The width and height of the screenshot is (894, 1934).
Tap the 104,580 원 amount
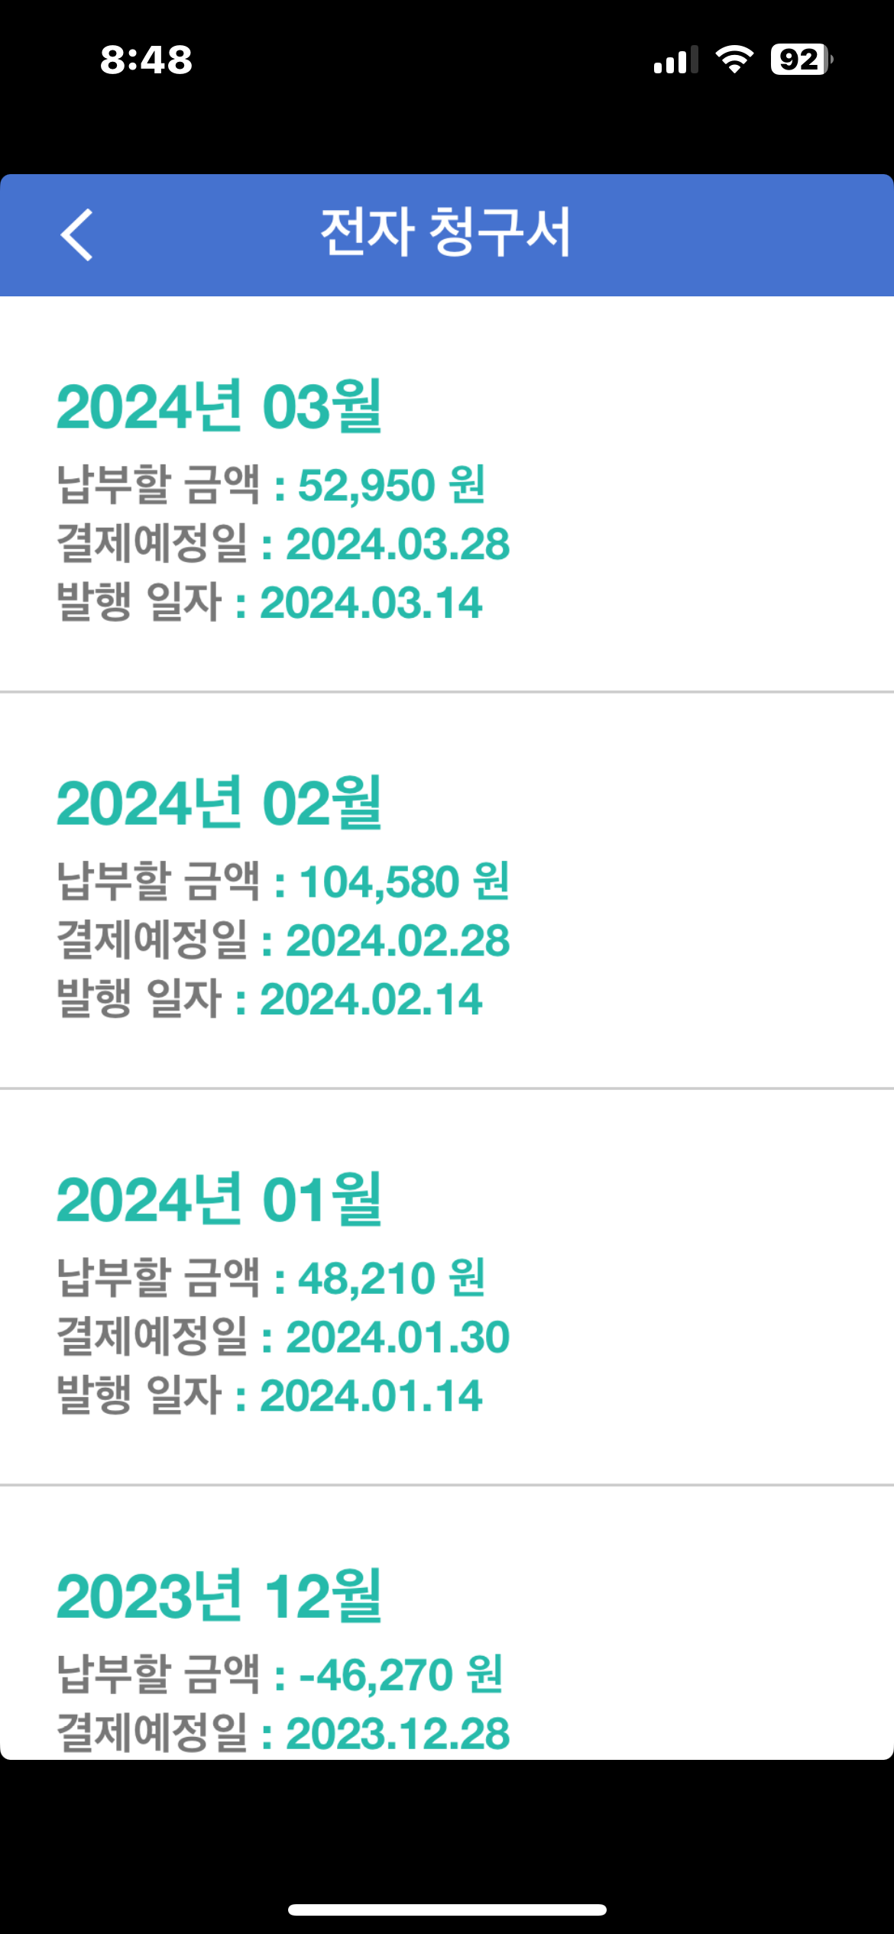pos(403,881)
